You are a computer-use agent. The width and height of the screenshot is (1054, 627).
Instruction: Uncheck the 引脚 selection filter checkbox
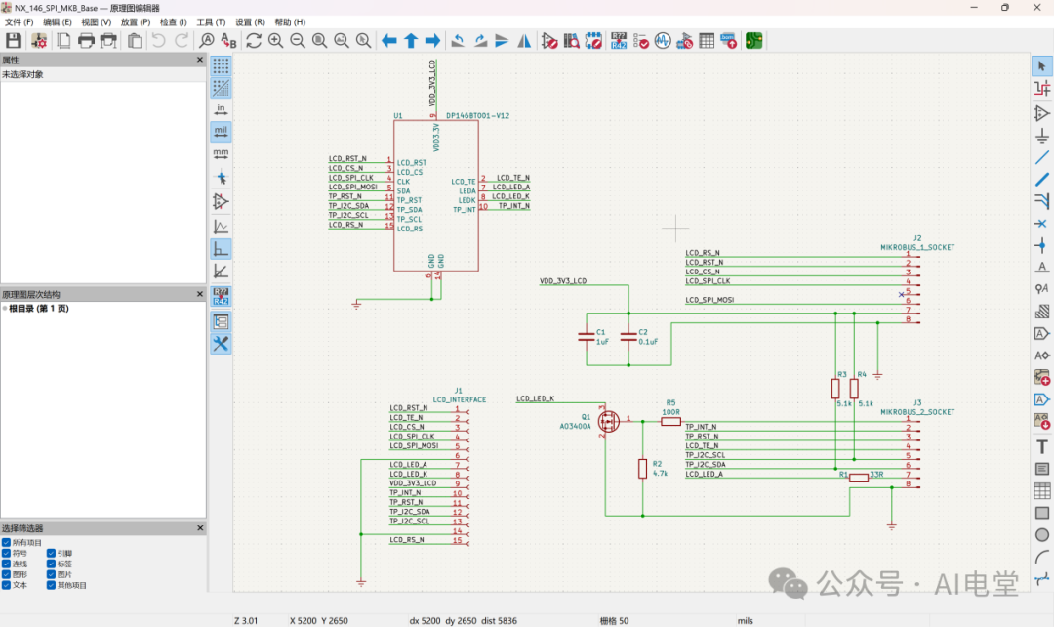point(52,553)
